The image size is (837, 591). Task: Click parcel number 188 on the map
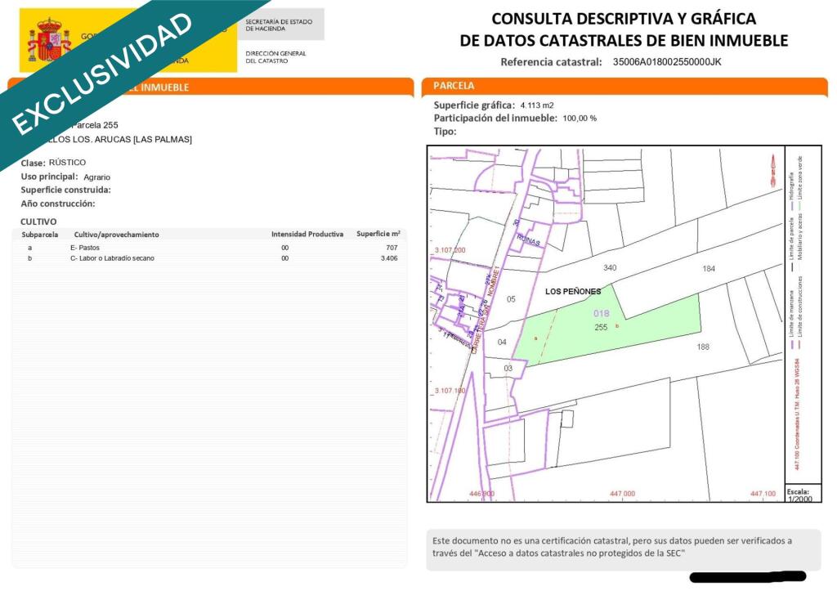click(x=703, y=347)
